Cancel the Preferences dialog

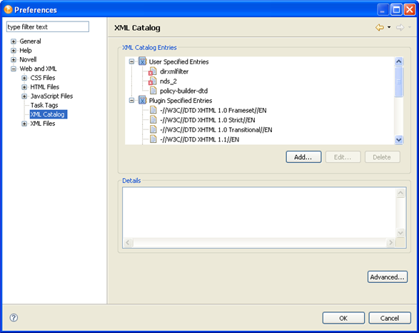390,318
